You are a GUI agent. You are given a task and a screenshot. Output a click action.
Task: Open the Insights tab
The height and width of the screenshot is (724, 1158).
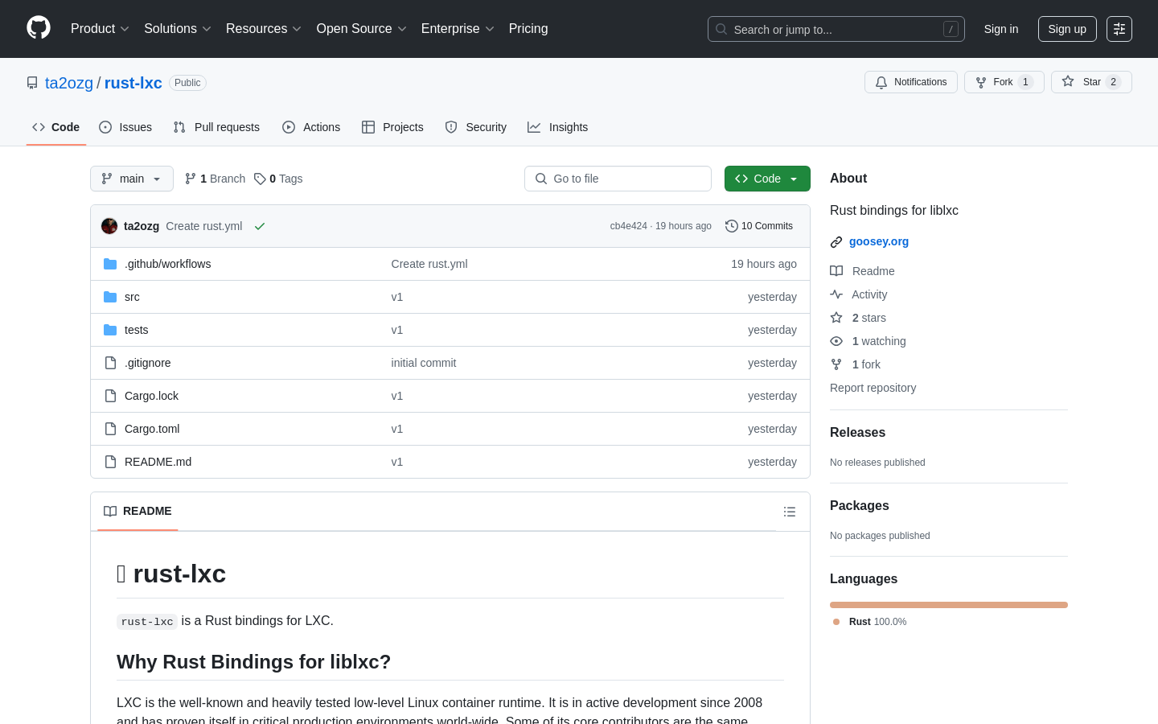tap(558, 127)
